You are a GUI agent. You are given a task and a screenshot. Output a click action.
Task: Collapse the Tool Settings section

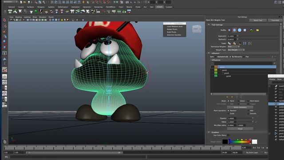(x=209, y=25)
